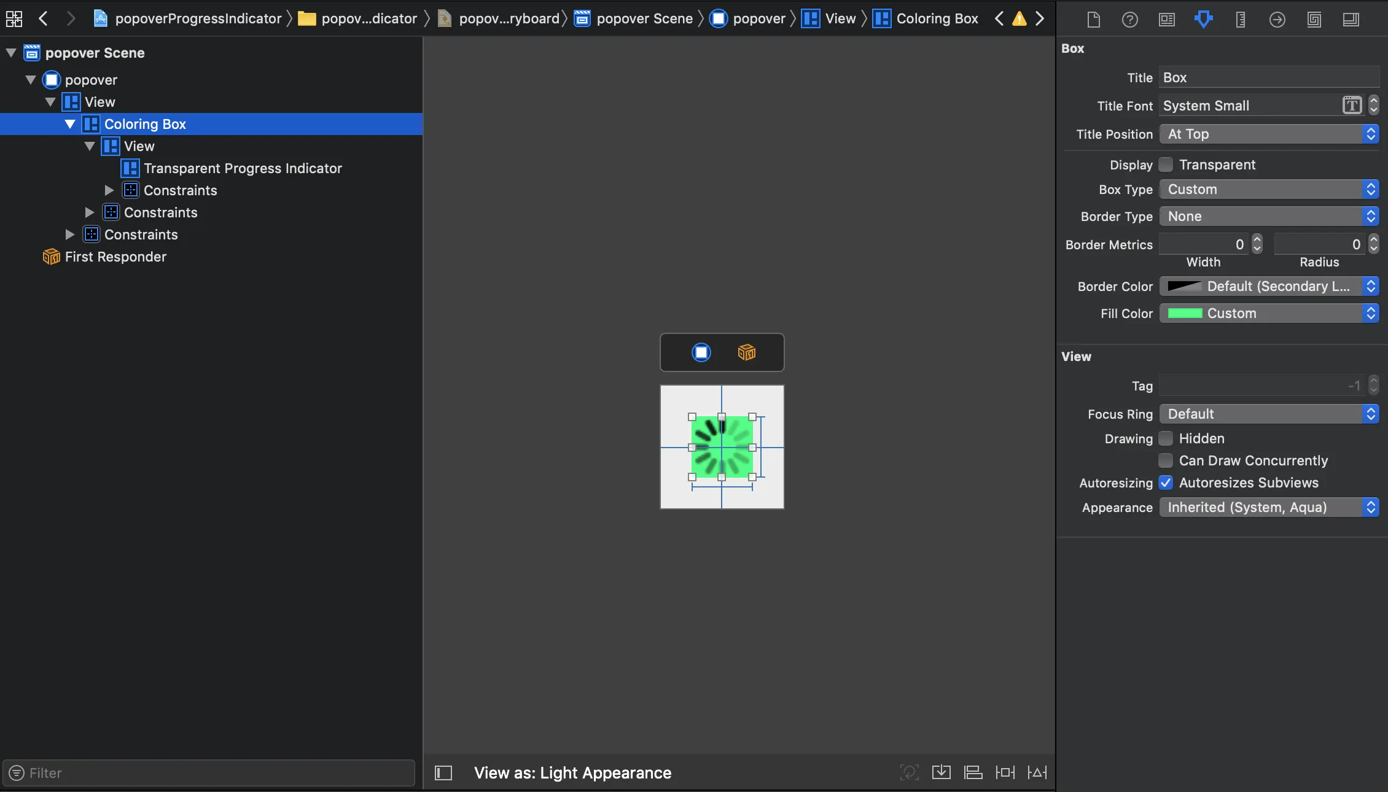The height and width of the screenshot is (792, 1388).
Task: Enable the Transparent display checkbox
Action: pos(1166,165)
